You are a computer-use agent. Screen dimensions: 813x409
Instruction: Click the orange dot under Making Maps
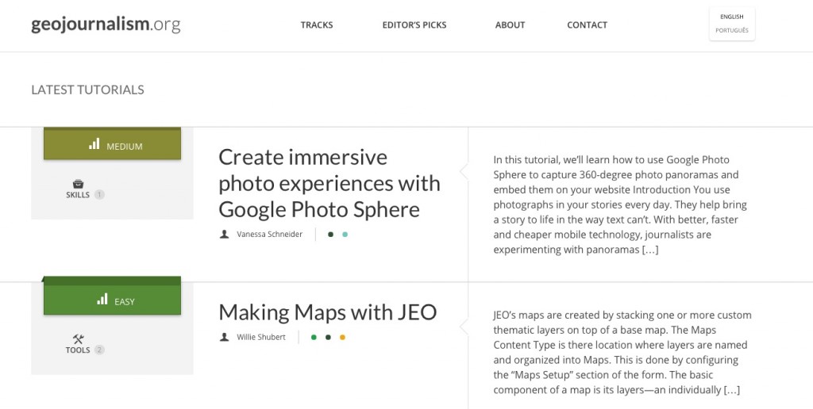pyautogui.click(x=342, y=338)
